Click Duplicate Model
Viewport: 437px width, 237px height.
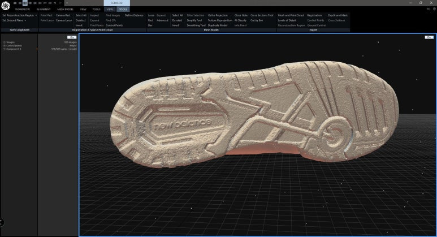(218, 25)
